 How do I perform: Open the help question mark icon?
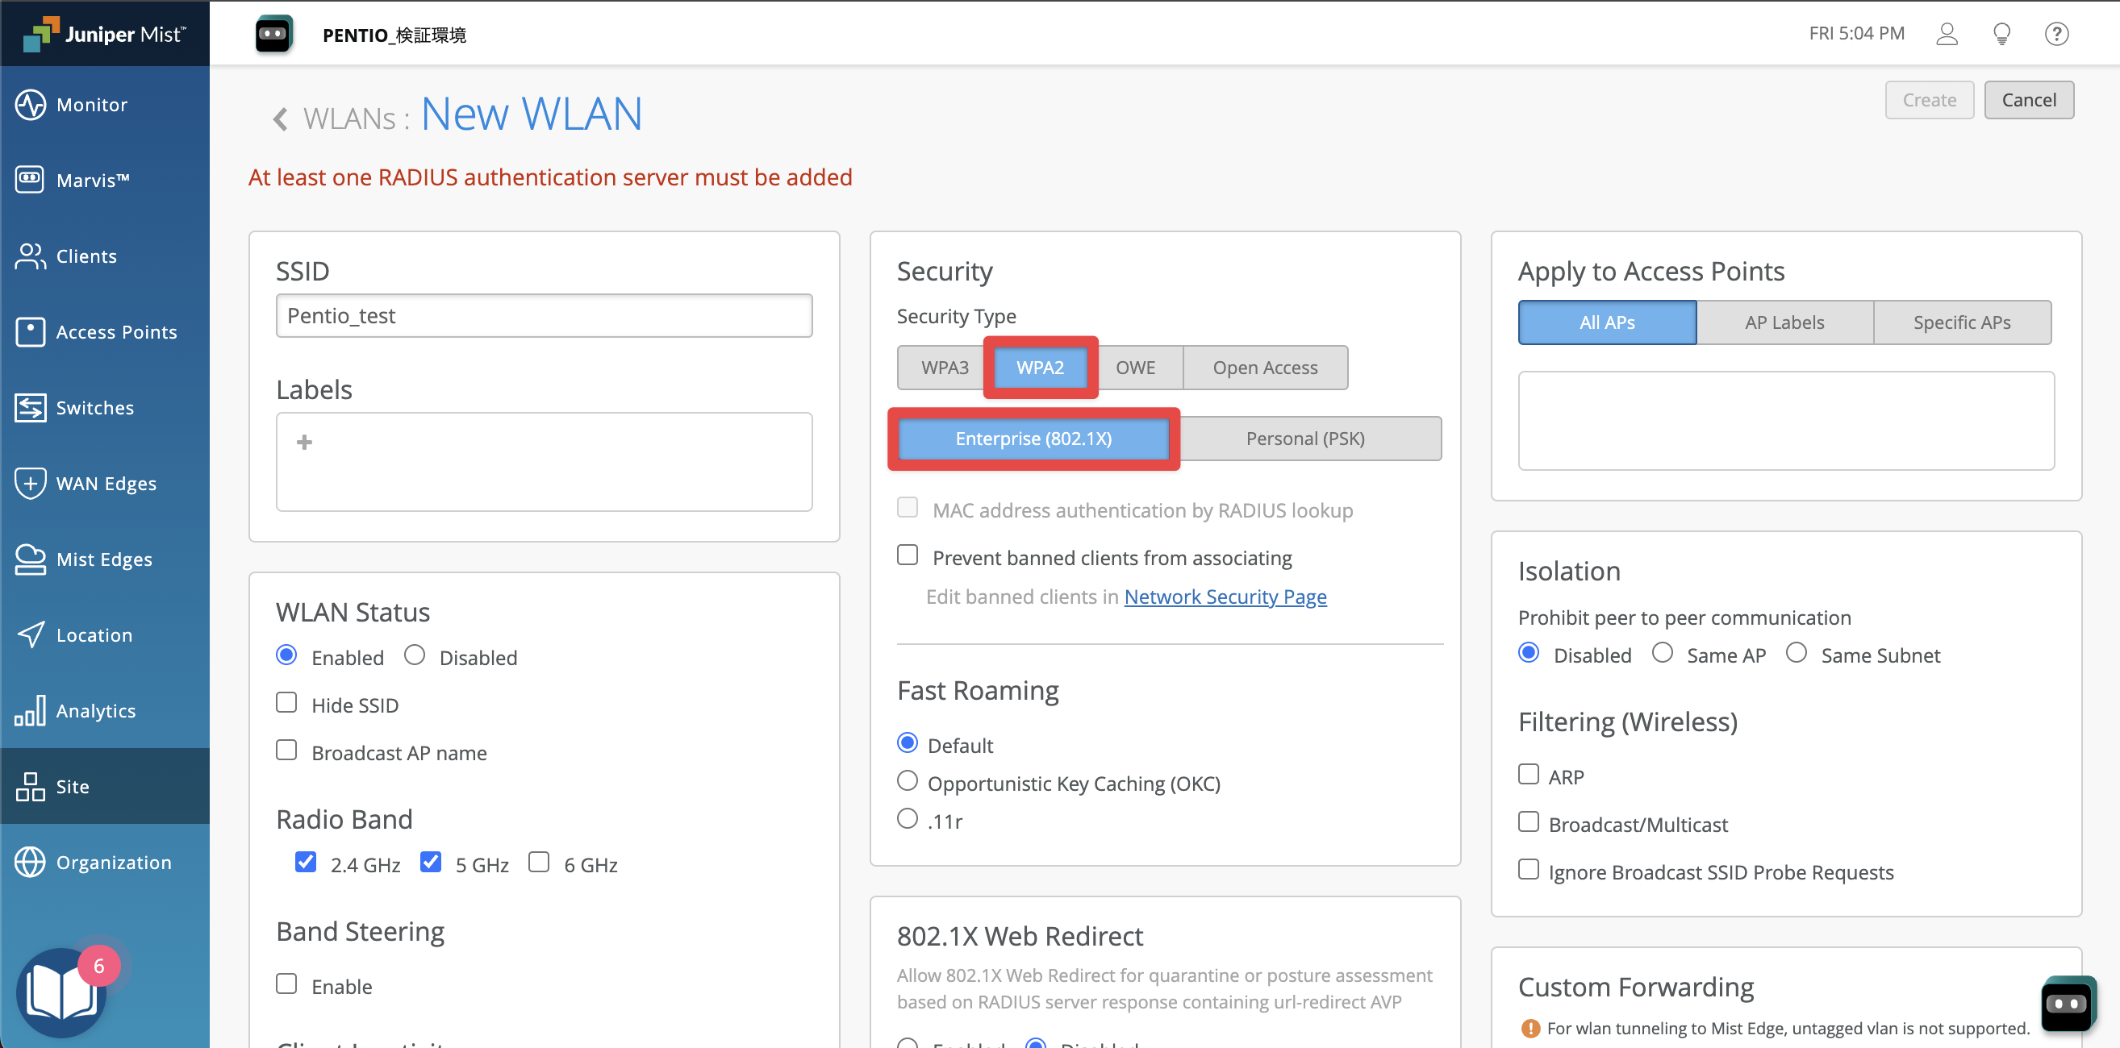point(2056,34)
